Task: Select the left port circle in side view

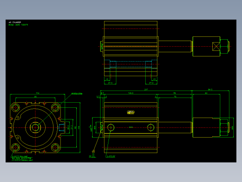Action: pos(111,127)
